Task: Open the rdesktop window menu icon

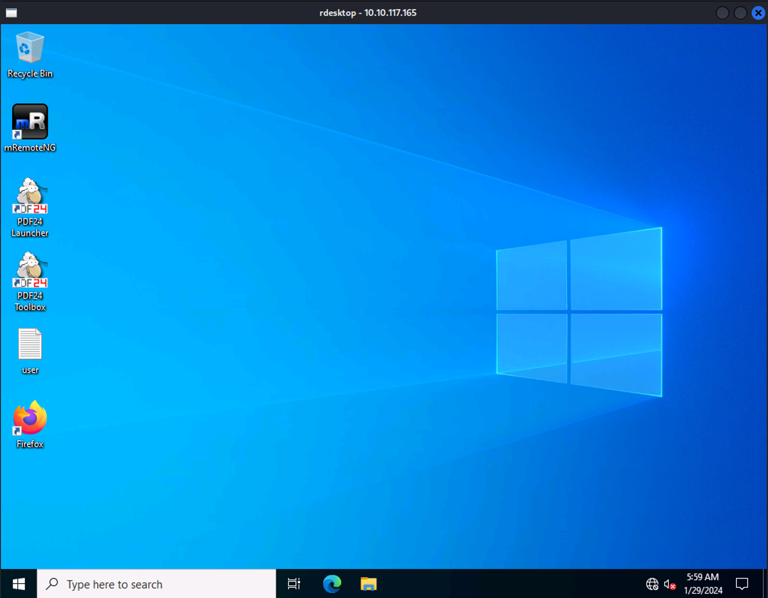Action: tap(12, 13)
